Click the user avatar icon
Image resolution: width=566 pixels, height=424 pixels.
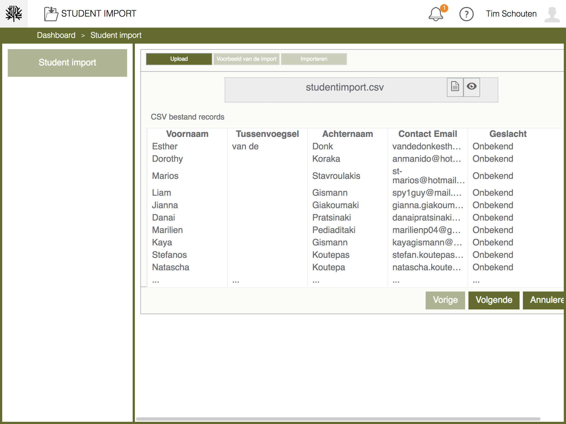pos(552,14)
